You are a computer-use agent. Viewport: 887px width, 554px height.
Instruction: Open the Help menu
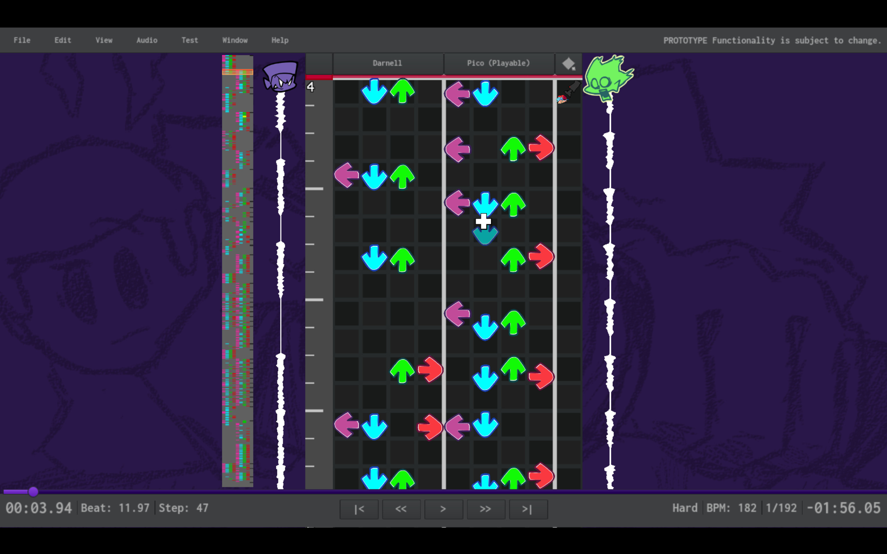(280, 40)
